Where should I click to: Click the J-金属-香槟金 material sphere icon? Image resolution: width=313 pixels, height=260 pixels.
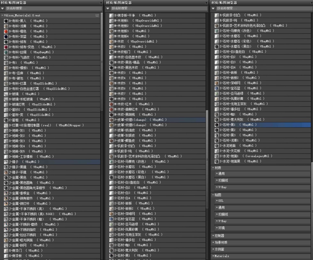pyautogui.click(x=6, y=193)
